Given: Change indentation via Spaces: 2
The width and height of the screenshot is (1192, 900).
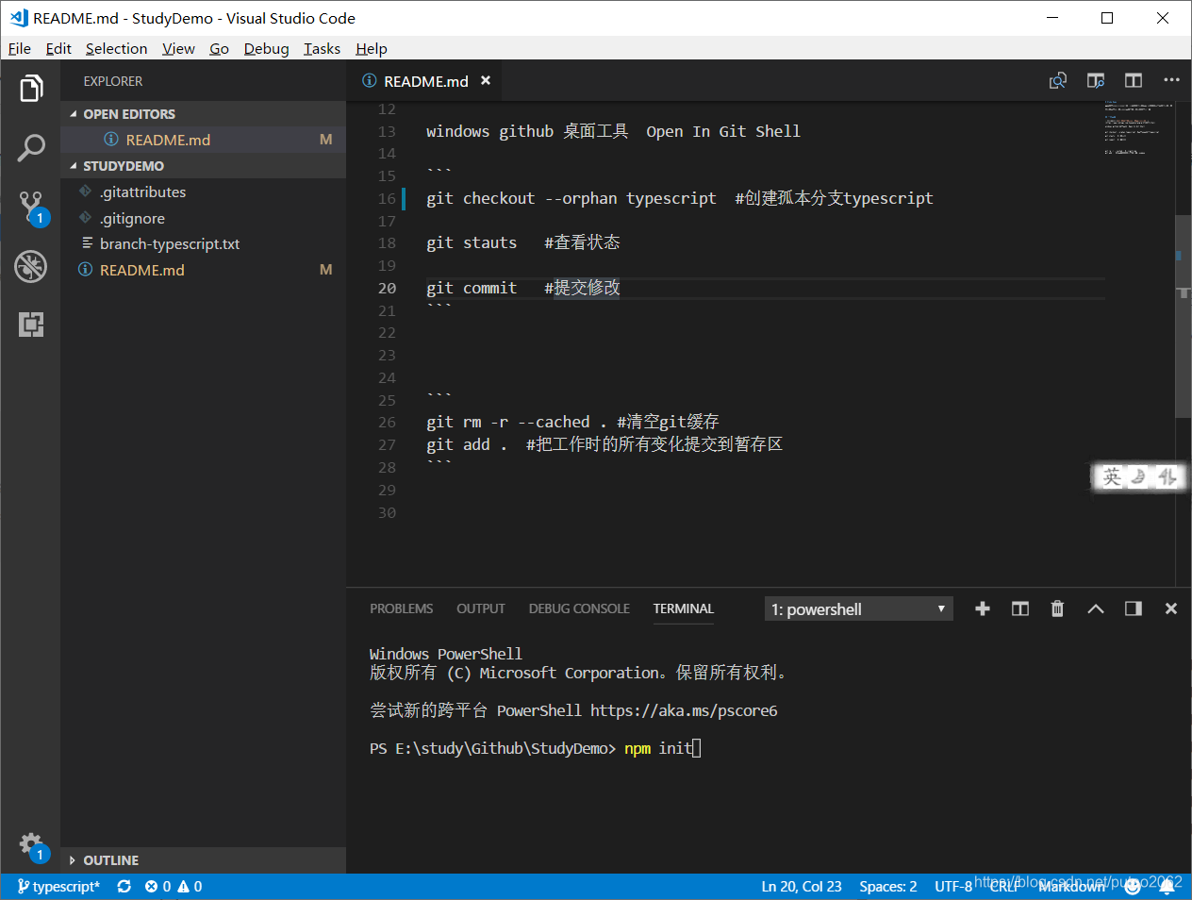Looking at the screenshot, I should click(x=888, y=887).
